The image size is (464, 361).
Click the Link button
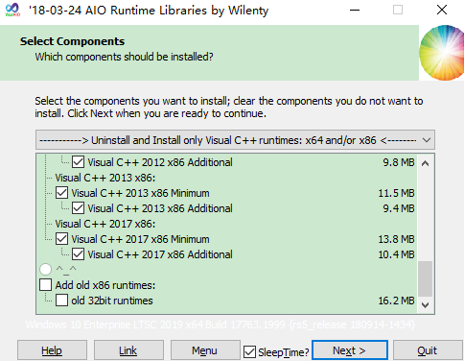[x=128, y=350]
